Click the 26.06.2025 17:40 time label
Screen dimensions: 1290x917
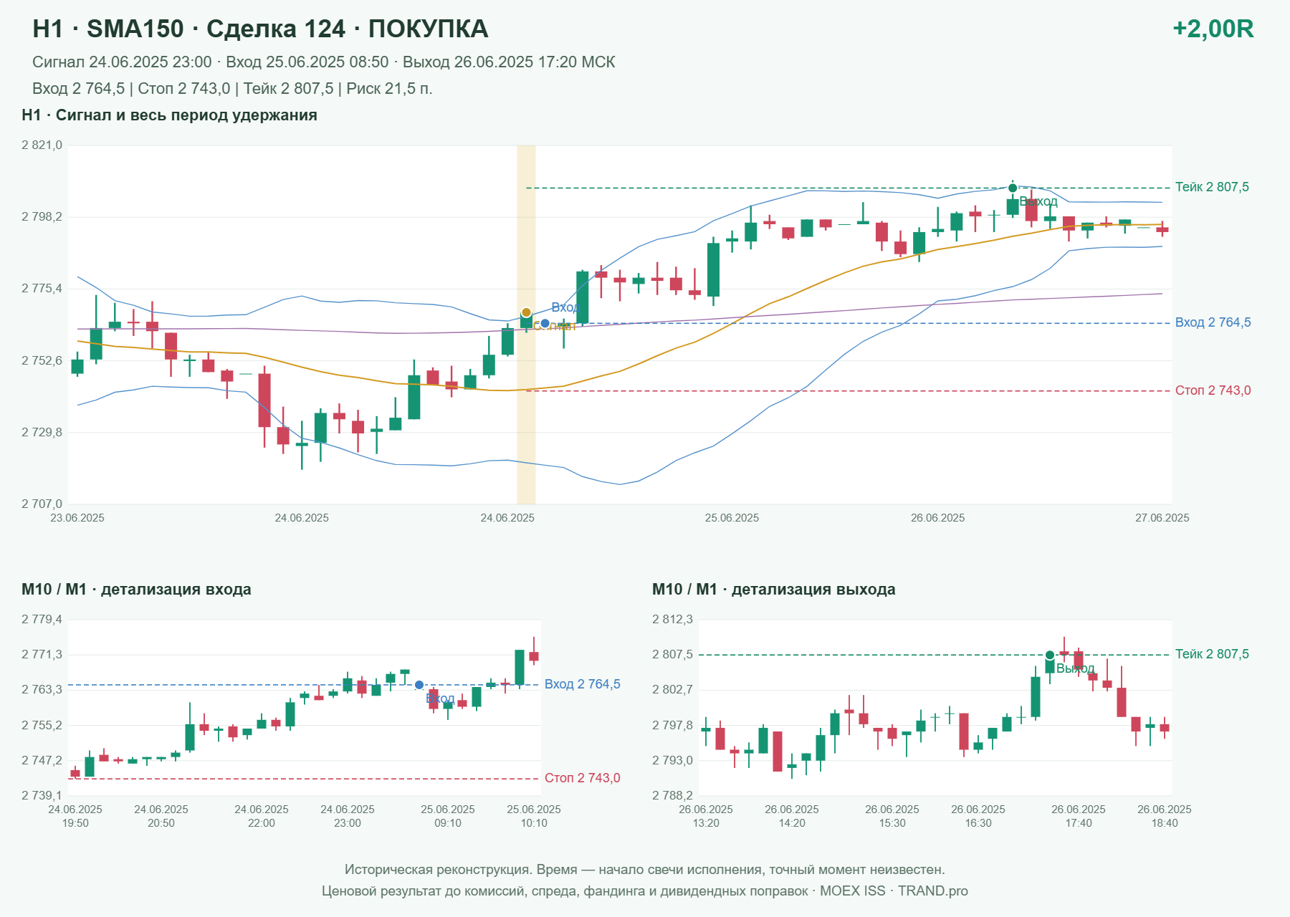click(x=1079, y=816)
